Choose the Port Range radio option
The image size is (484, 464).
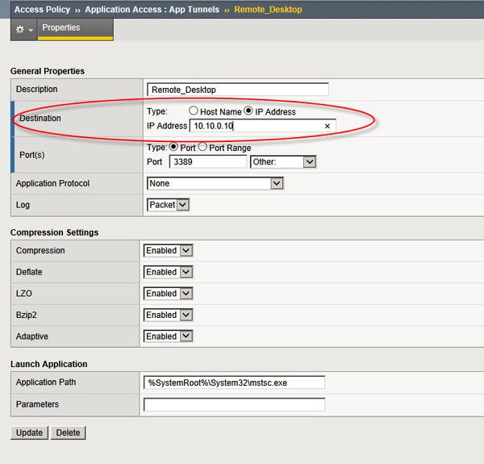point(203,148)
